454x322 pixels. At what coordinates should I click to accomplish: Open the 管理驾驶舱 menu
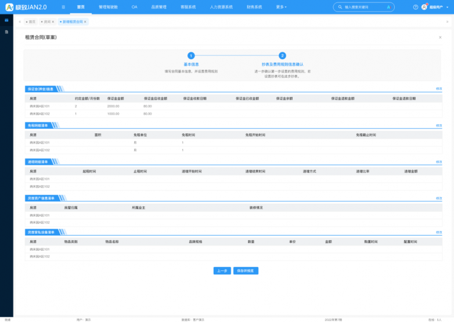107,7
